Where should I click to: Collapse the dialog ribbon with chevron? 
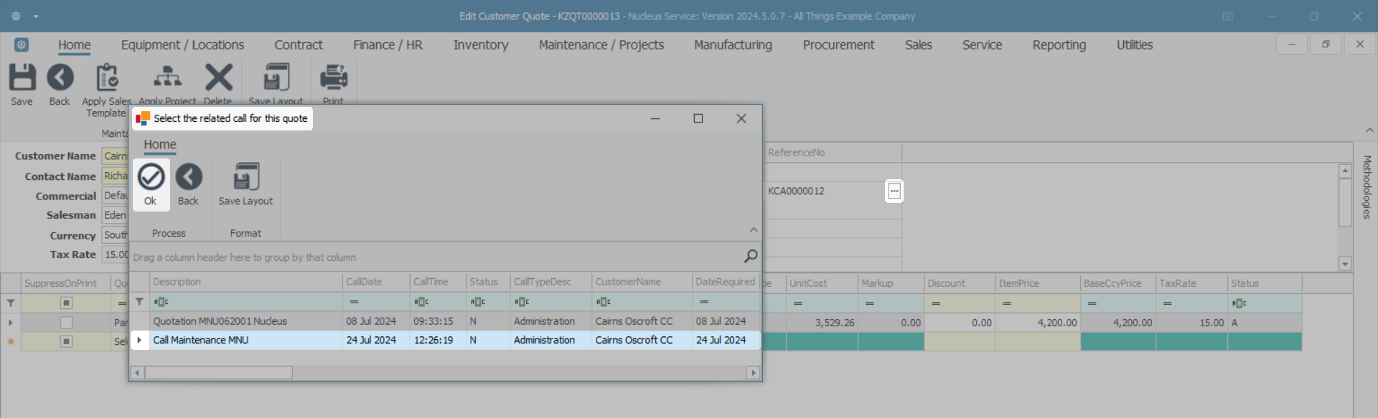pyautogui.click(x=754, y=230)
